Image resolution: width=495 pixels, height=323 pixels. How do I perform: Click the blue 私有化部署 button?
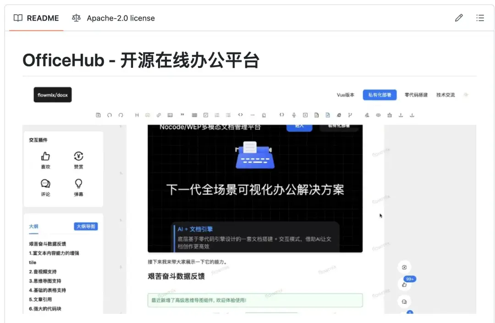(x=379, y=95)
